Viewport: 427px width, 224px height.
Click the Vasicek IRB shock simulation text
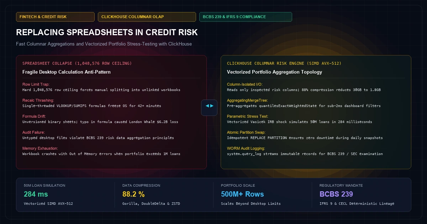click(x=300, y=122)
